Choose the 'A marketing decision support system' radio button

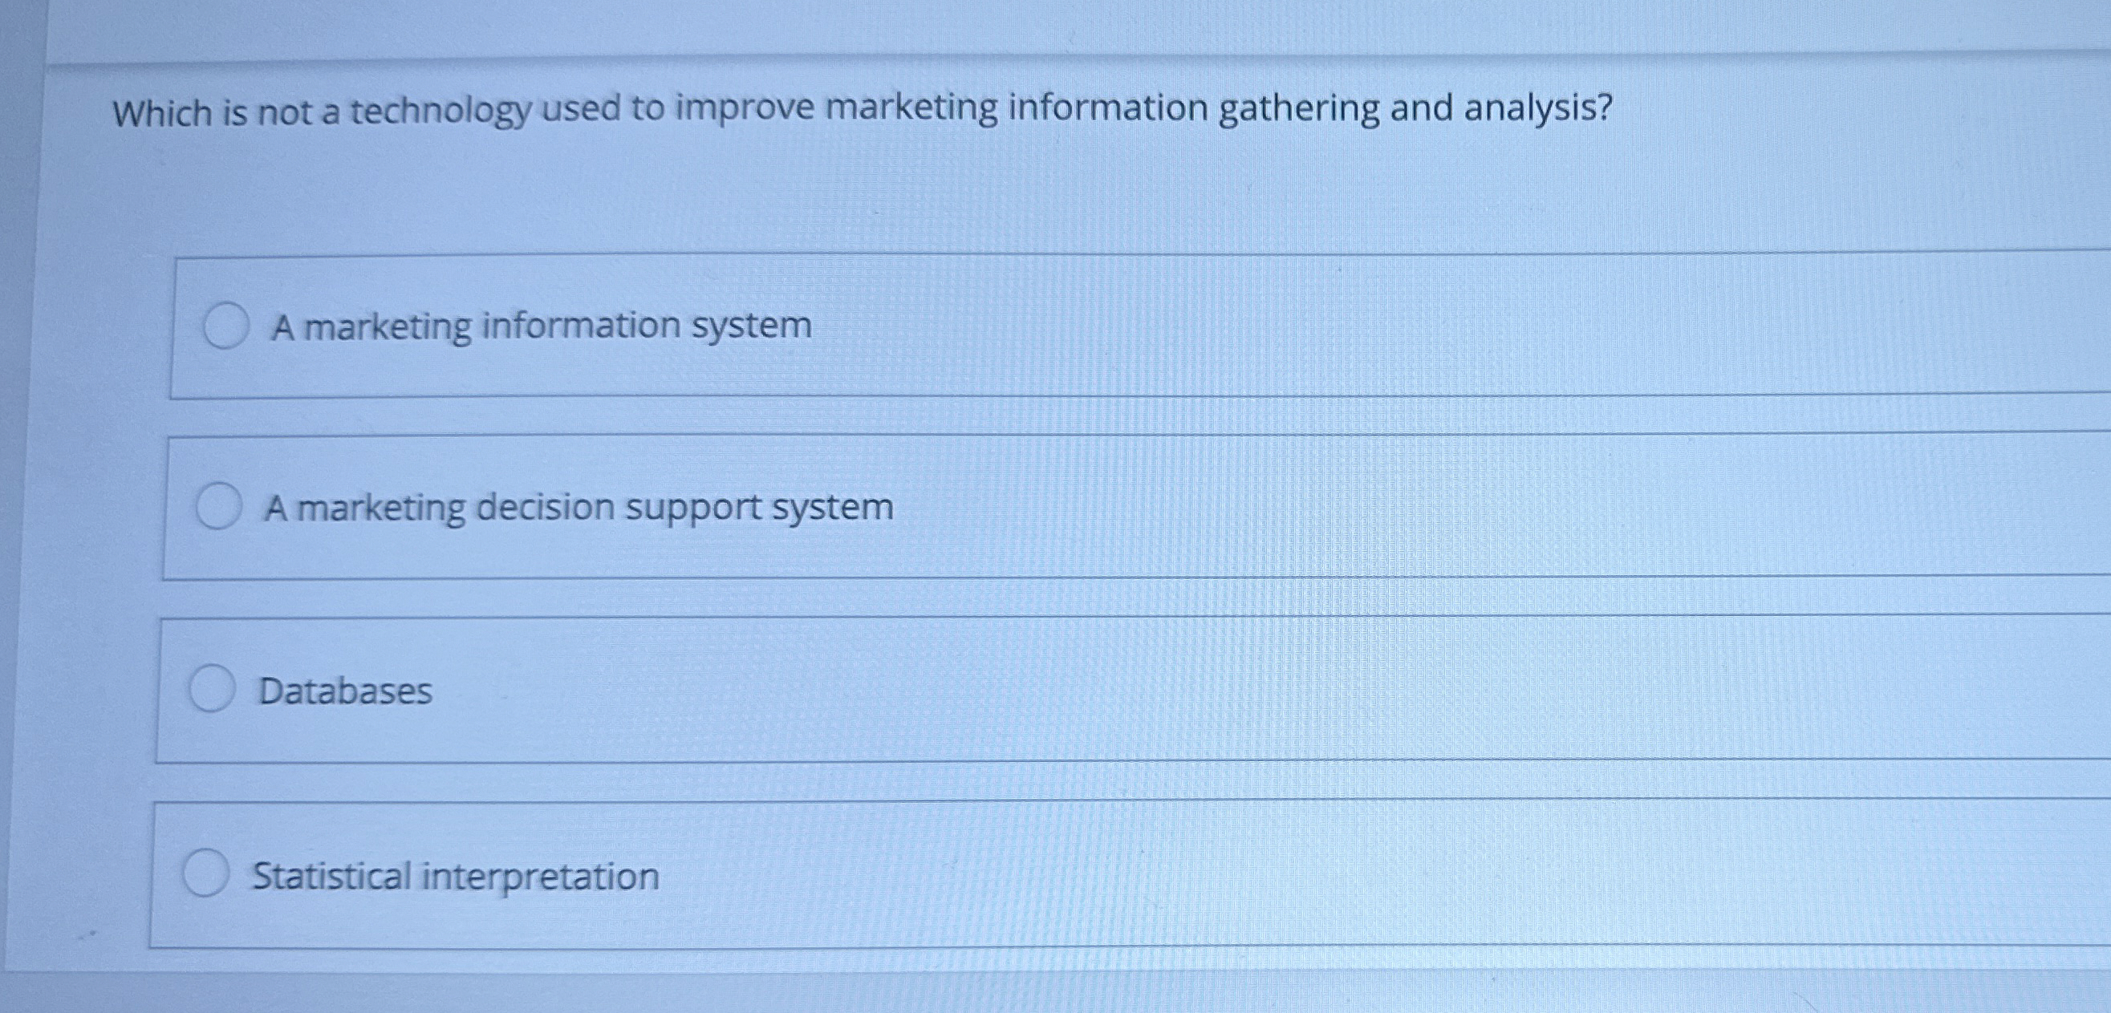(x=219, y=508)
